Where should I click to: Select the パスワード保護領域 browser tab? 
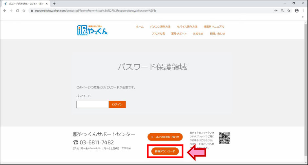coord(26,4)
